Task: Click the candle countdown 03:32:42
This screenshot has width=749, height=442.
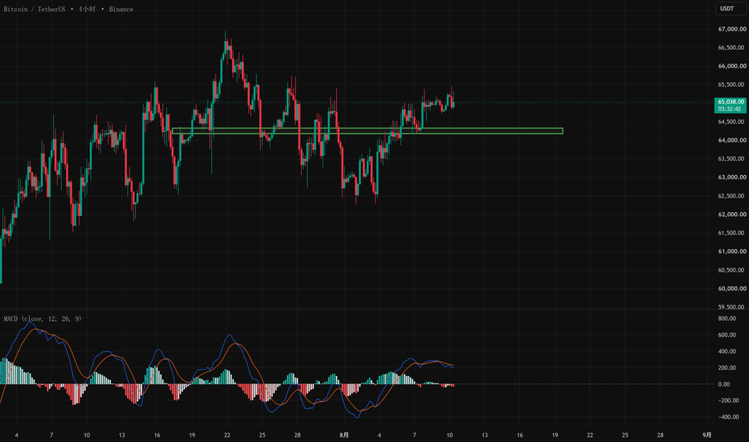Action: [x=731, y=109]
